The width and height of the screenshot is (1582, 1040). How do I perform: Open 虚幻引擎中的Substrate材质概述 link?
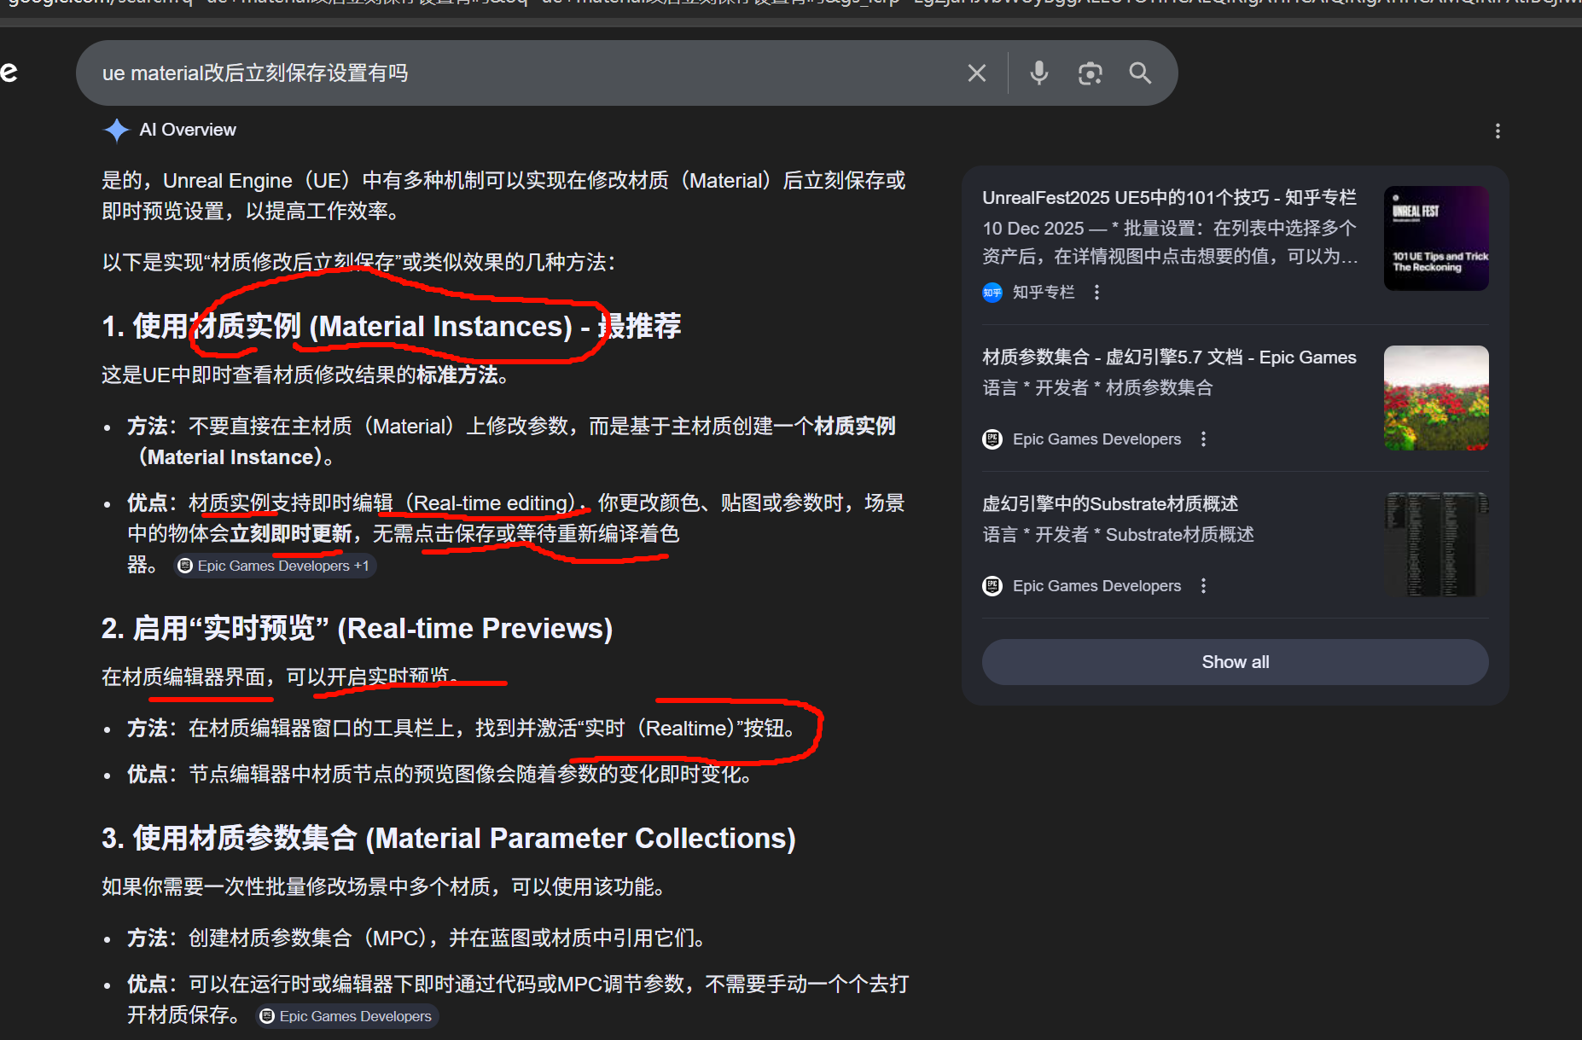coord(1110,504)
